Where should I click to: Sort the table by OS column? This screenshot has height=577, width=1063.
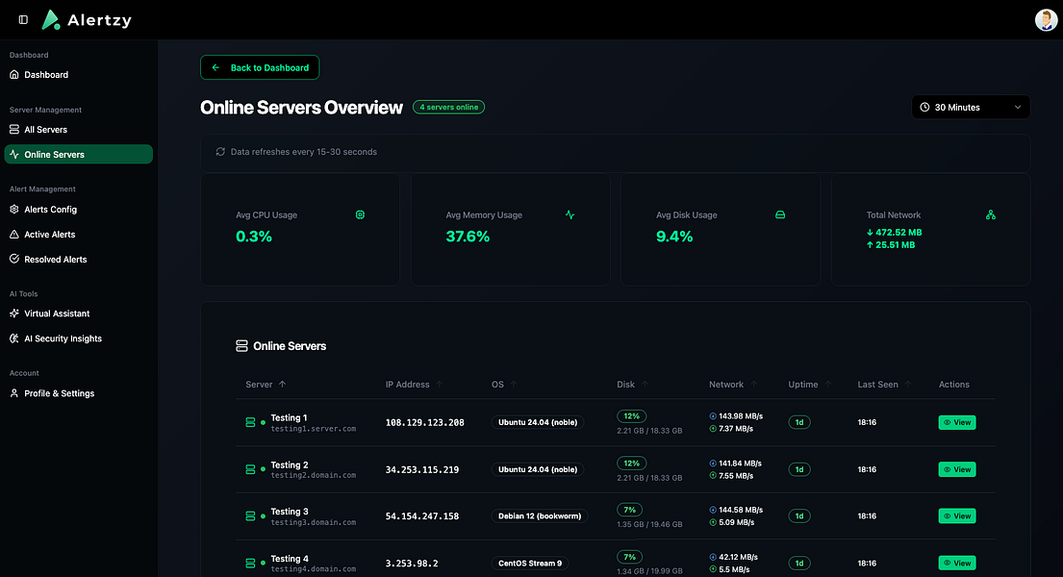click(x=504, y=385)
